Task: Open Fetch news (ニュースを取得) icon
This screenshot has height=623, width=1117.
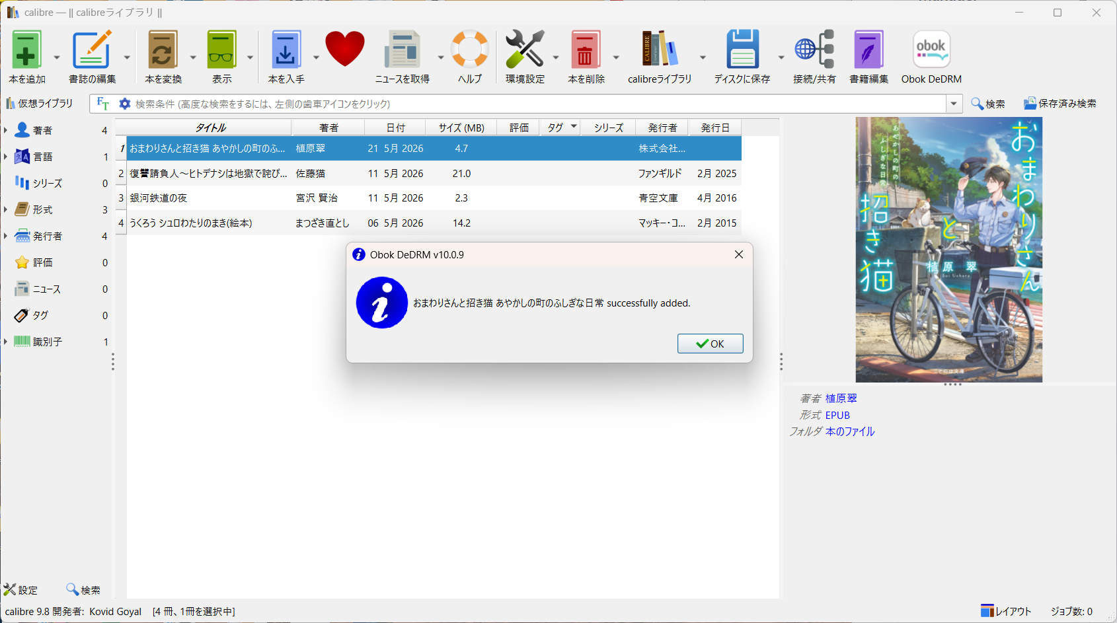Action: pyautogui.click(x=402, y=50)
